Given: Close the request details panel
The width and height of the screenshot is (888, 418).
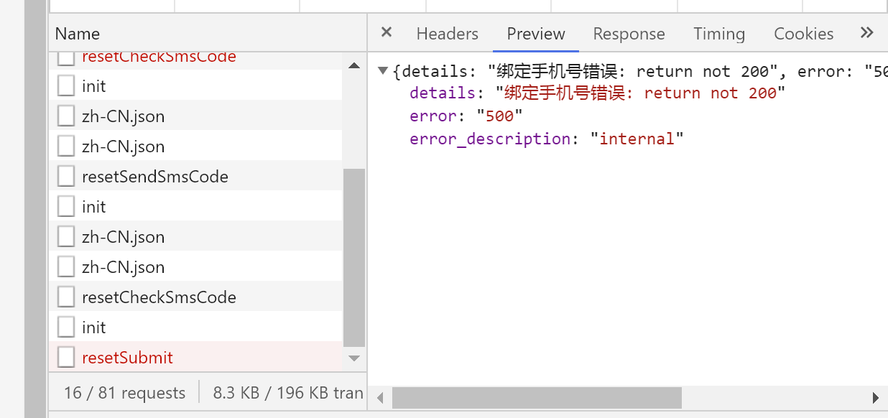Looking at the screenshot, I should coord(387,32).
